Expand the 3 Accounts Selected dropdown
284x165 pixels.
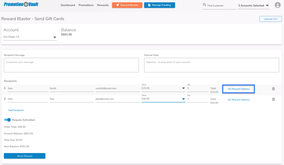[x=253, y=6]
